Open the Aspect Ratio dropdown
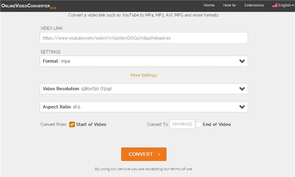The image size is (295, 177). [x=144, y=107]
